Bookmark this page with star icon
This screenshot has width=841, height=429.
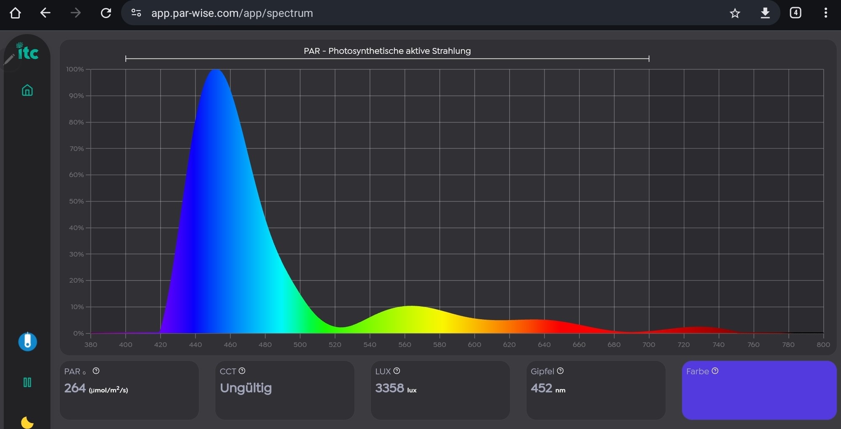[x=735, y=13]
